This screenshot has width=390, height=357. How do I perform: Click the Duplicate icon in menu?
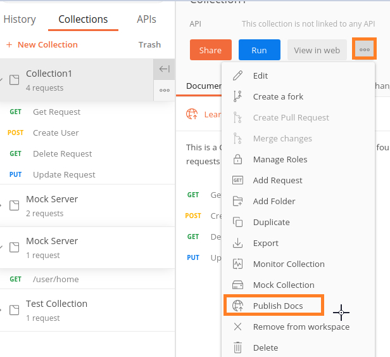point(238,222)
